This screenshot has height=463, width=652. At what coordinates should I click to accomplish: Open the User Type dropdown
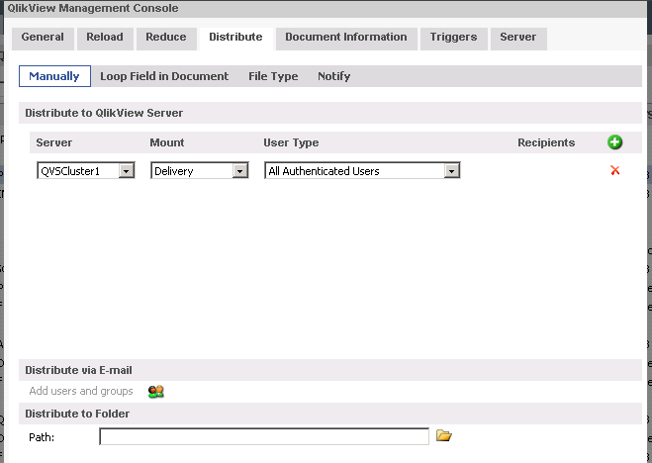click(362, 171)
